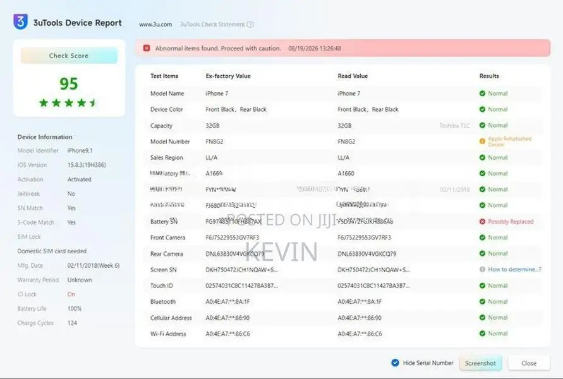Image resolution: width=563 pixels, height=379 pixels.
Task: Click the A1660 row green check icon
Action: pos(482,173)
